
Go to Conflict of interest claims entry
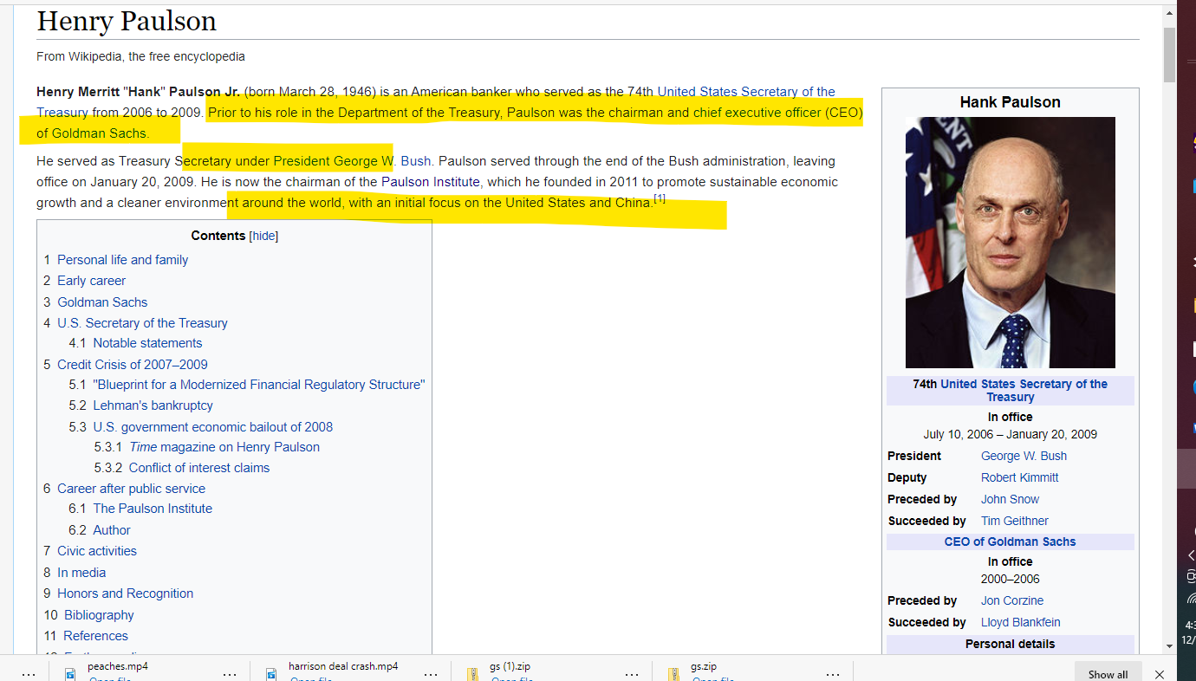point(199,468)
